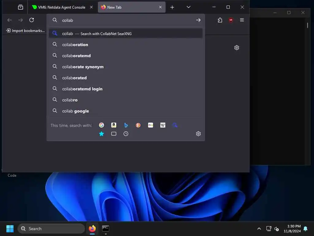This screenshot has height=236, width=314.
Task: Select the collaboration suggestion
Action: 125,45
